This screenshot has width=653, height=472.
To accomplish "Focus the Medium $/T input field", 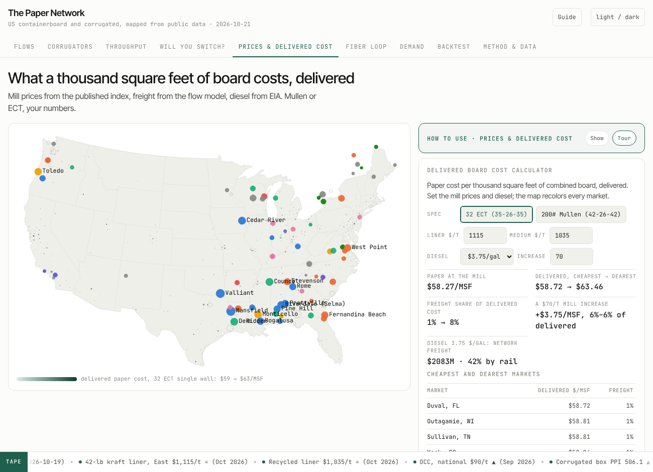I will click(571, 235).
